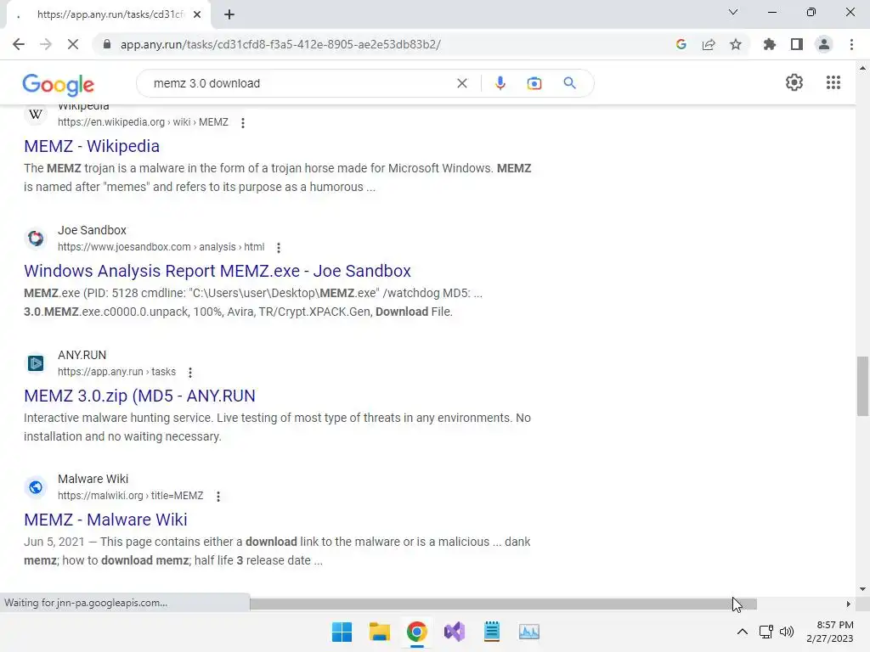The image size is (870, 652).
Task: Open File Explorer from the taskbar
Action: 380,632
